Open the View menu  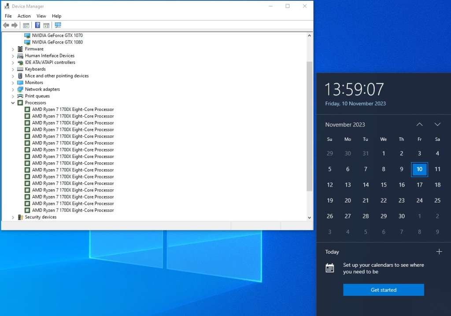[41, 16]
